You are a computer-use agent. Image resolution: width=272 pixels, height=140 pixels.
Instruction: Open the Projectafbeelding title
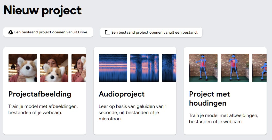click(40, 94)
